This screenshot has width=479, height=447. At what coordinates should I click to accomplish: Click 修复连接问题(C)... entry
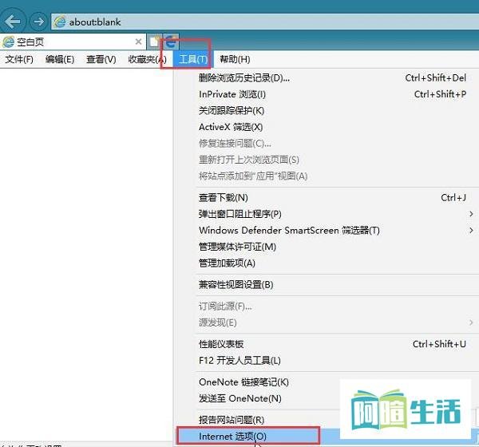click(327, 144)
